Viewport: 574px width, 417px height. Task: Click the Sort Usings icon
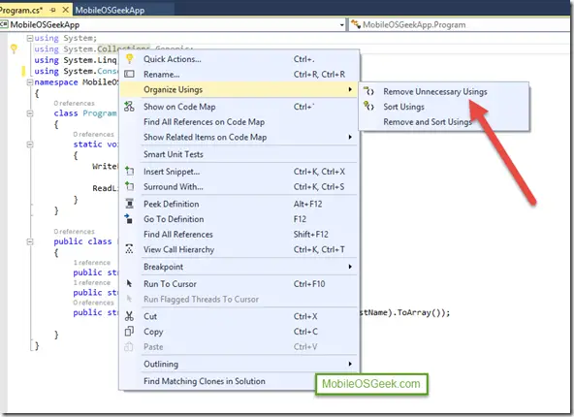(368, 106)
